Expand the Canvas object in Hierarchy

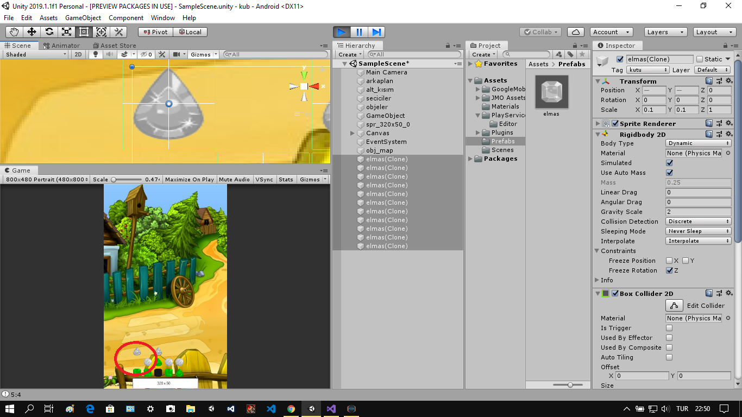(x=353, y=133)
